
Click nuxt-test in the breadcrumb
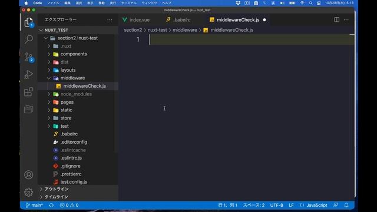pyautogui.click(x=157, y=30)
